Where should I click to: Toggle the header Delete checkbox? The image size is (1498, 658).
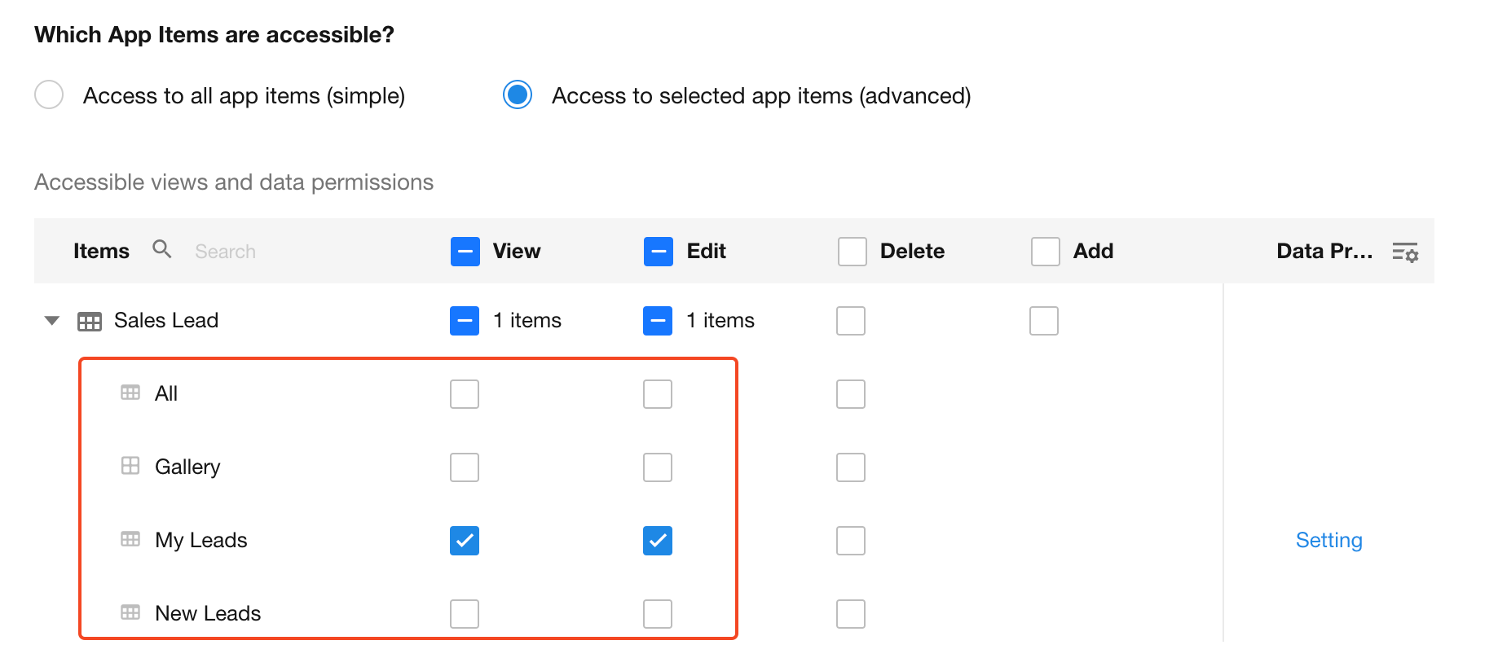852,252
